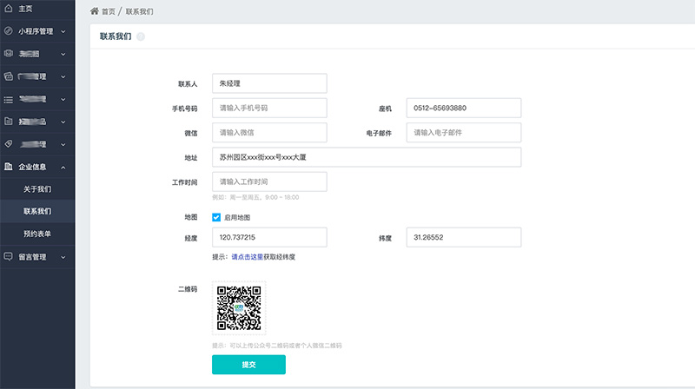Click the 主页 home icon in sidebar
Screen dimensions: 695x389
pyautogui.click(x=9, y=9)
